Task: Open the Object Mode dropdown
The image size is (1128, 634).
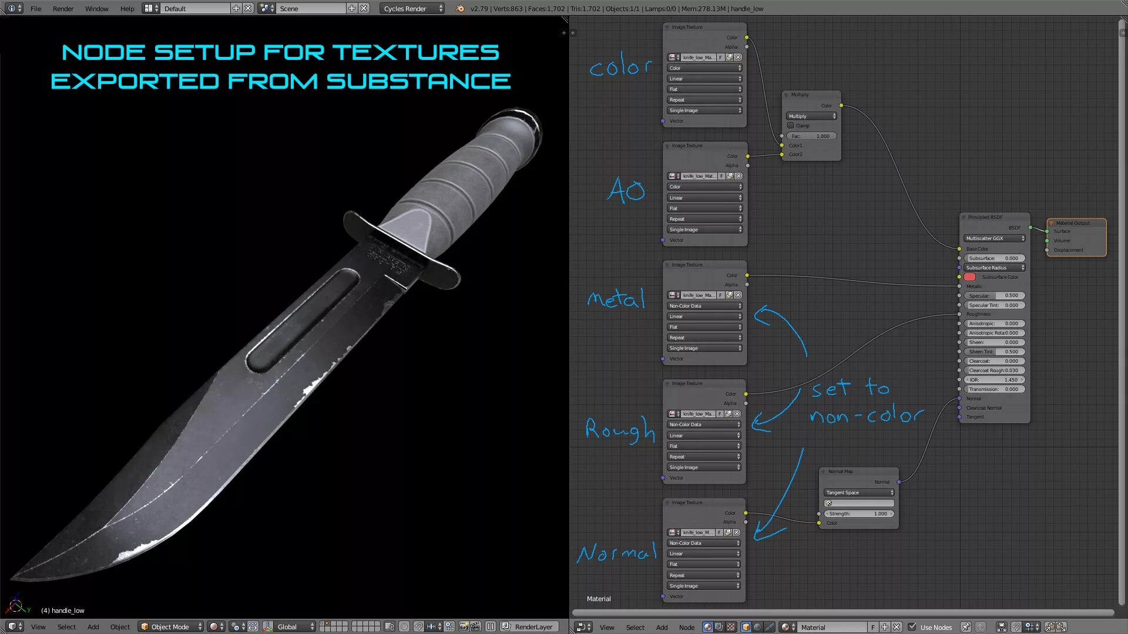Action: pos(171,627)
